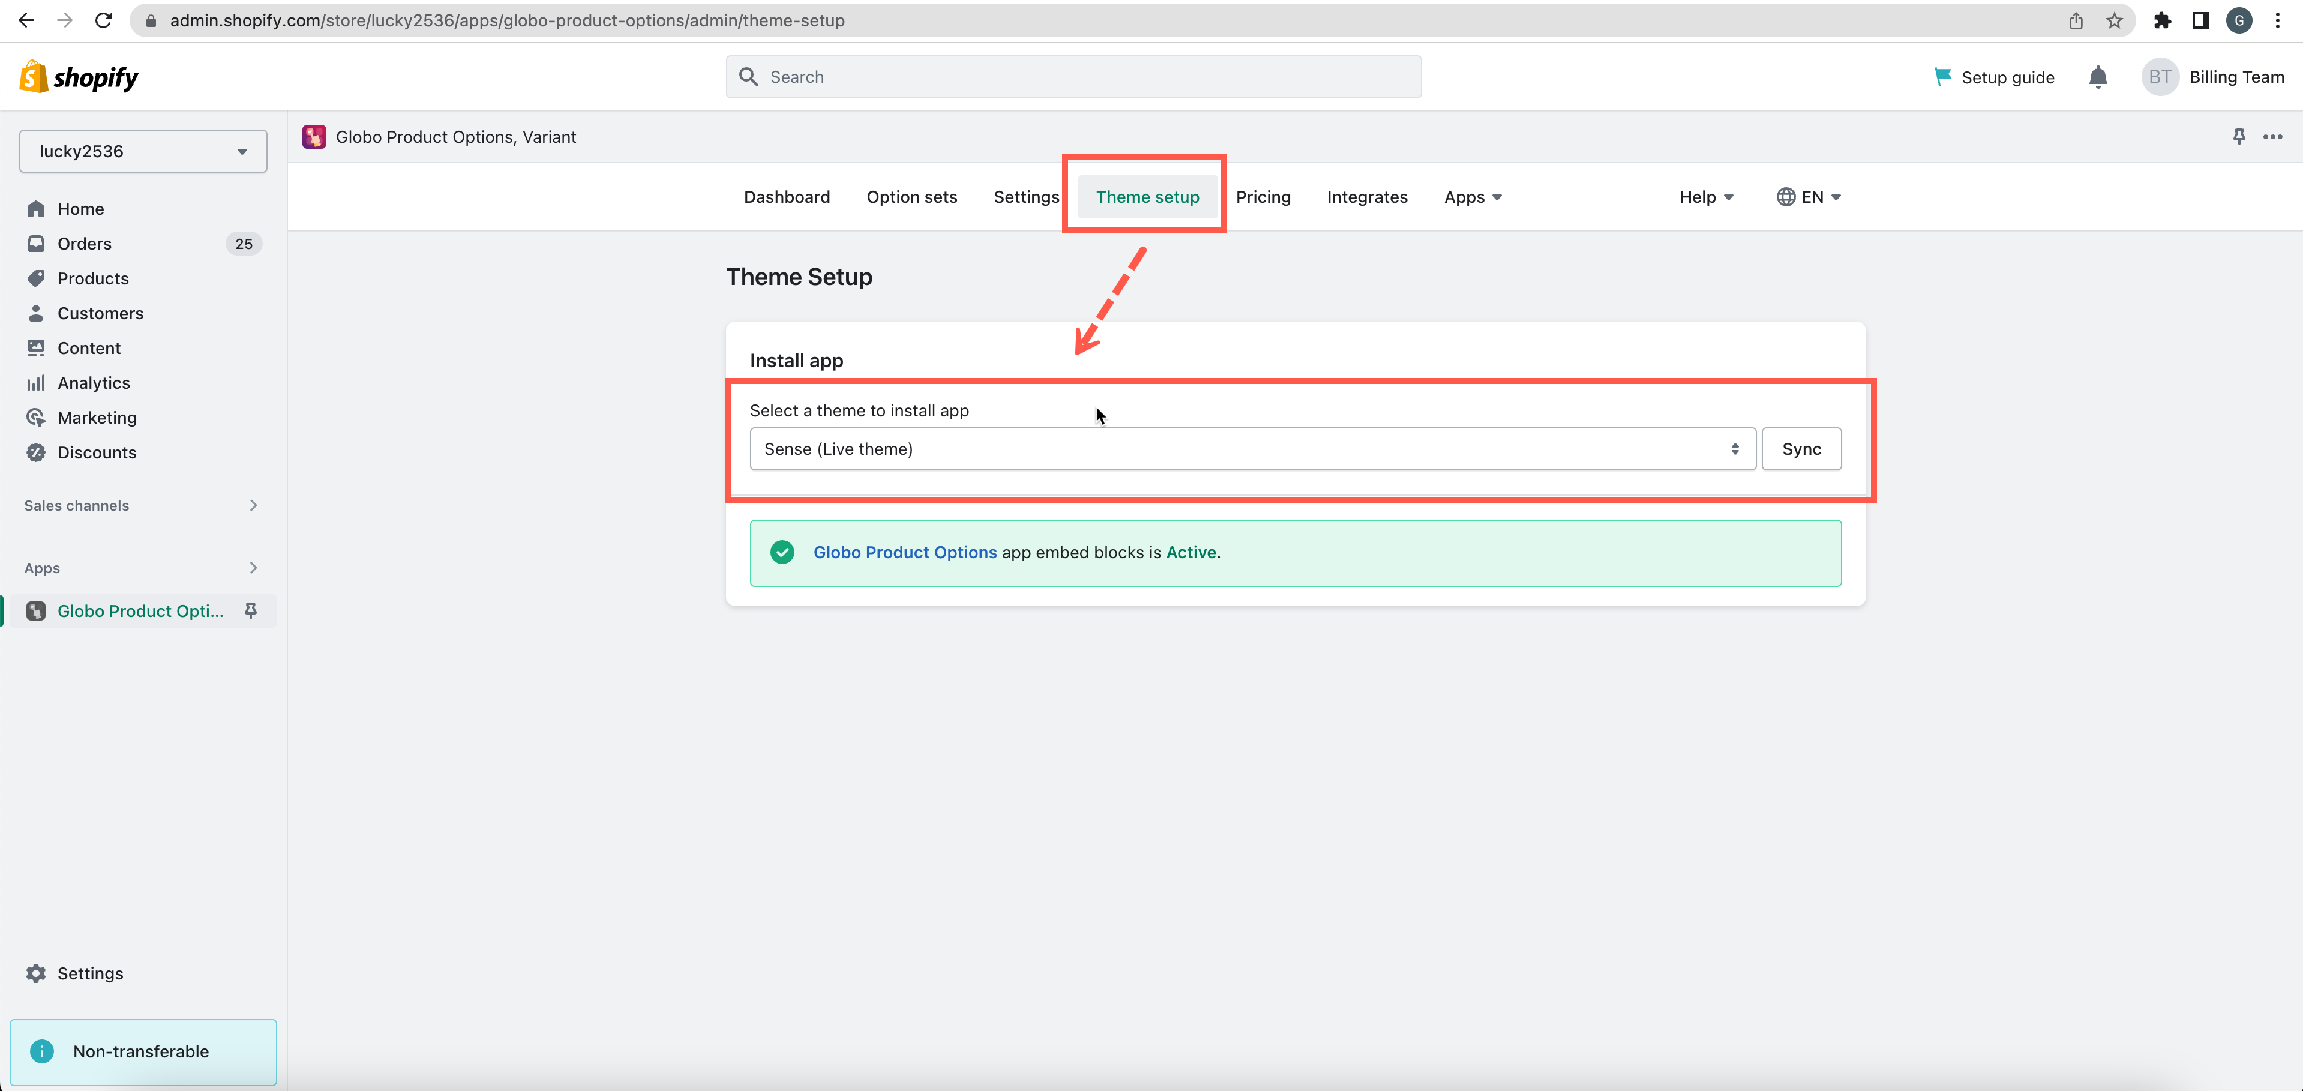Open the Marketing icon in sidebar
2303x1091 pixels.
(x=36, y=418)
